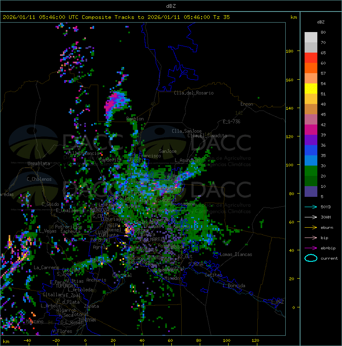Viewport: 342px width, 346px height.
Task: Click the 'Cacheuta' map label
Action: (70, 231)
